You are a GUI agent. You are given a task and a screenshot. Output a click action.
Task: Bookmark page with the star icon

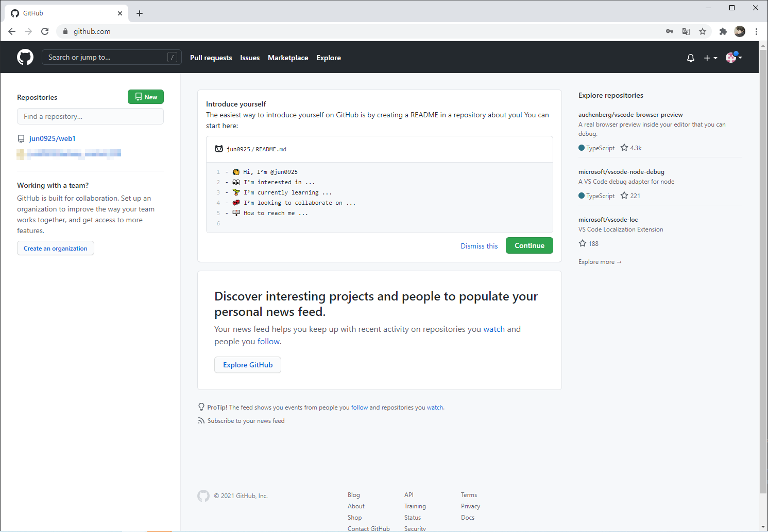click(703, 31)
